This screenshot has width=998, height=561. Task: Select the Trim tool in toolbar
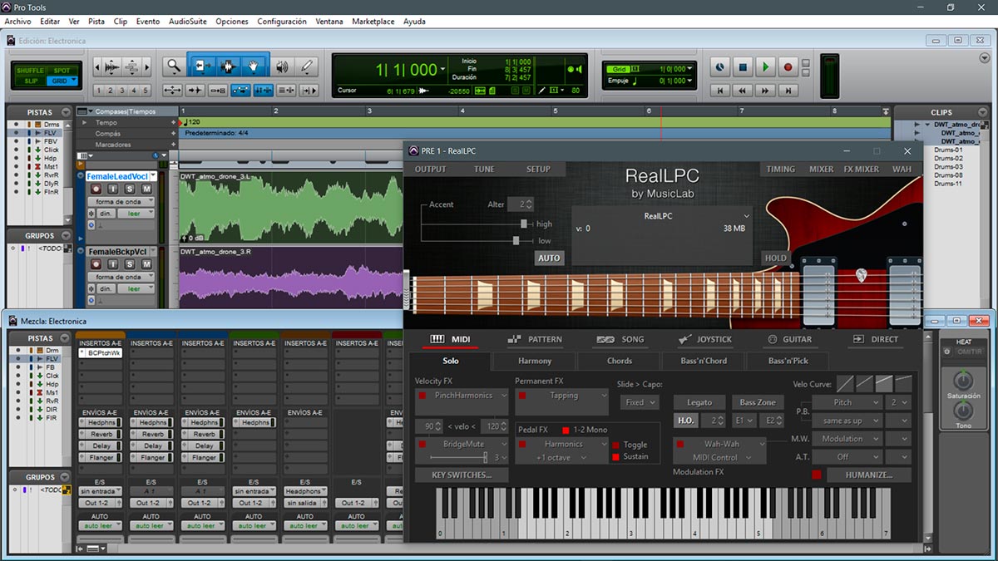[x=201, y=66]
